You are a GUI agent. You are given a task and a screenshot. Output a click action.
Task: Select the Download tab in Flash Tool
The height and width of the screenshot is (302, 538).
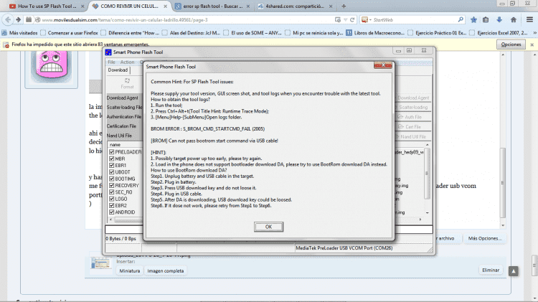tap(118, 70)
